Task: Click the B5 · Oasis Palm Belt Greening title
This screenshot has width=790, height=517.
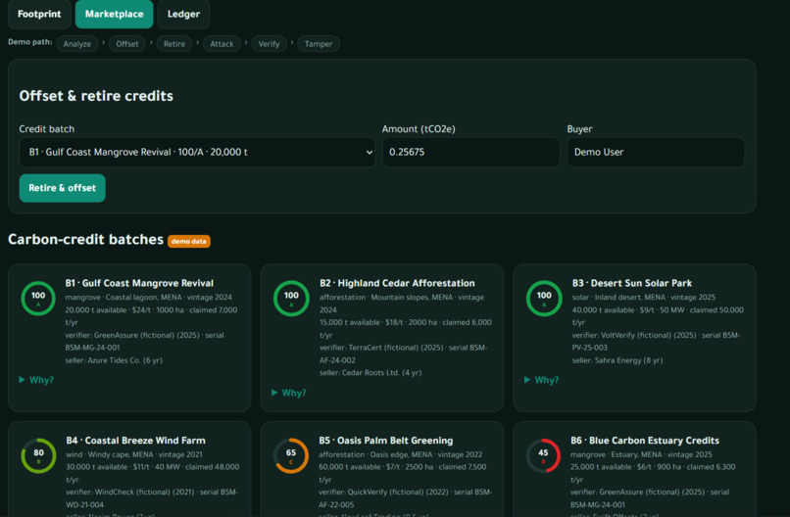Action: pyautogui.click(x=386, y=441)
